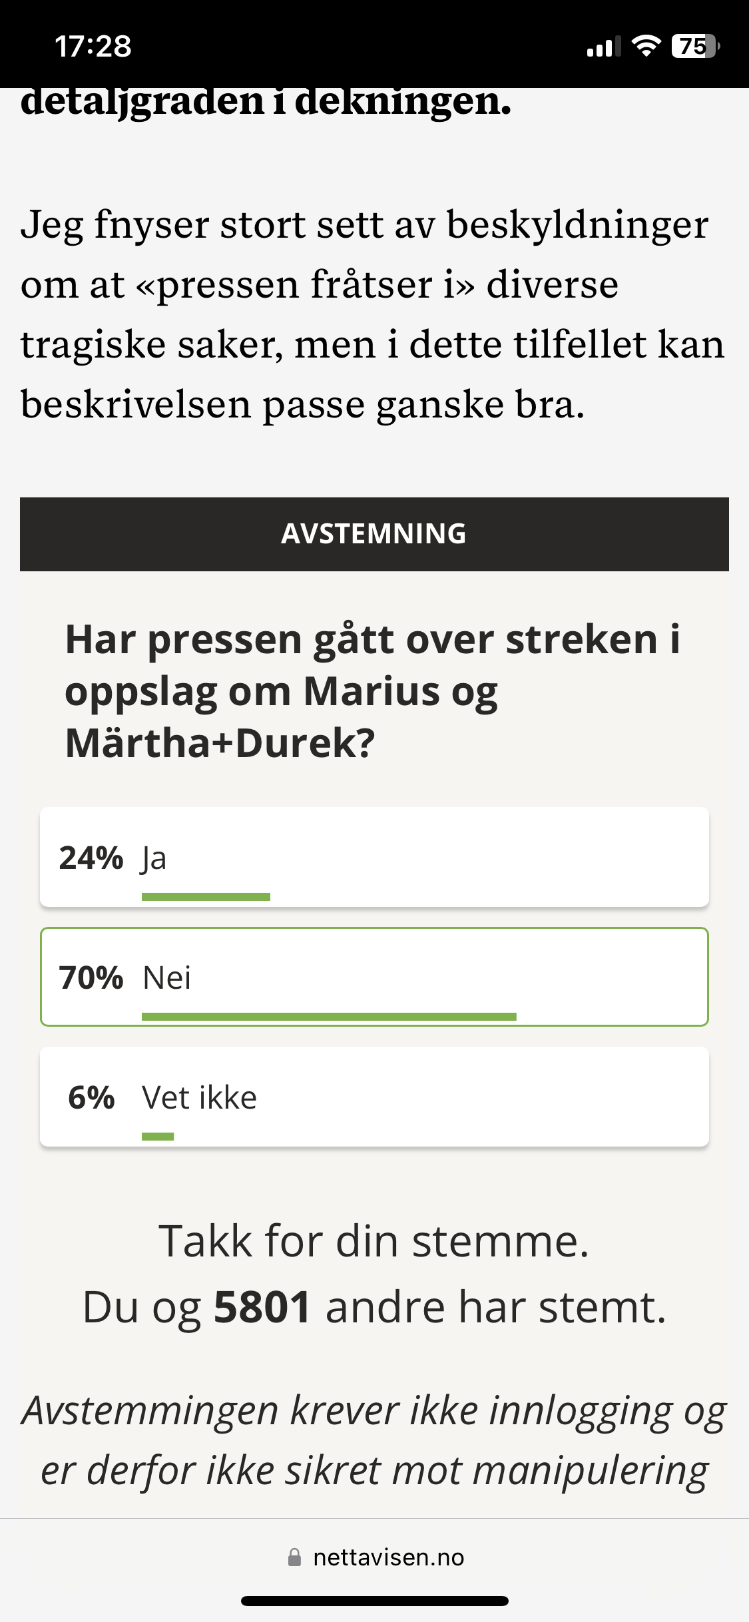Image resolution: width=749 pixels, height=1622 pixels.
Task: Select the 'Nei' poll option
Action: [x=374, y=977]
